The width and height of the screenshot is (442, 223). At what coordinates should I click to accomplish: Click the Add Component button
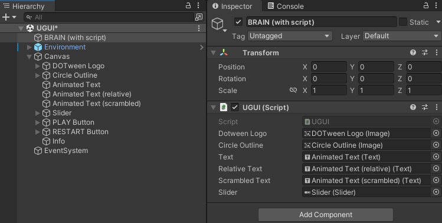(x=326, y=215)
